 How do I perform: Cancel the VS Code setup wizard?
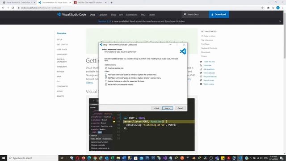180,108
